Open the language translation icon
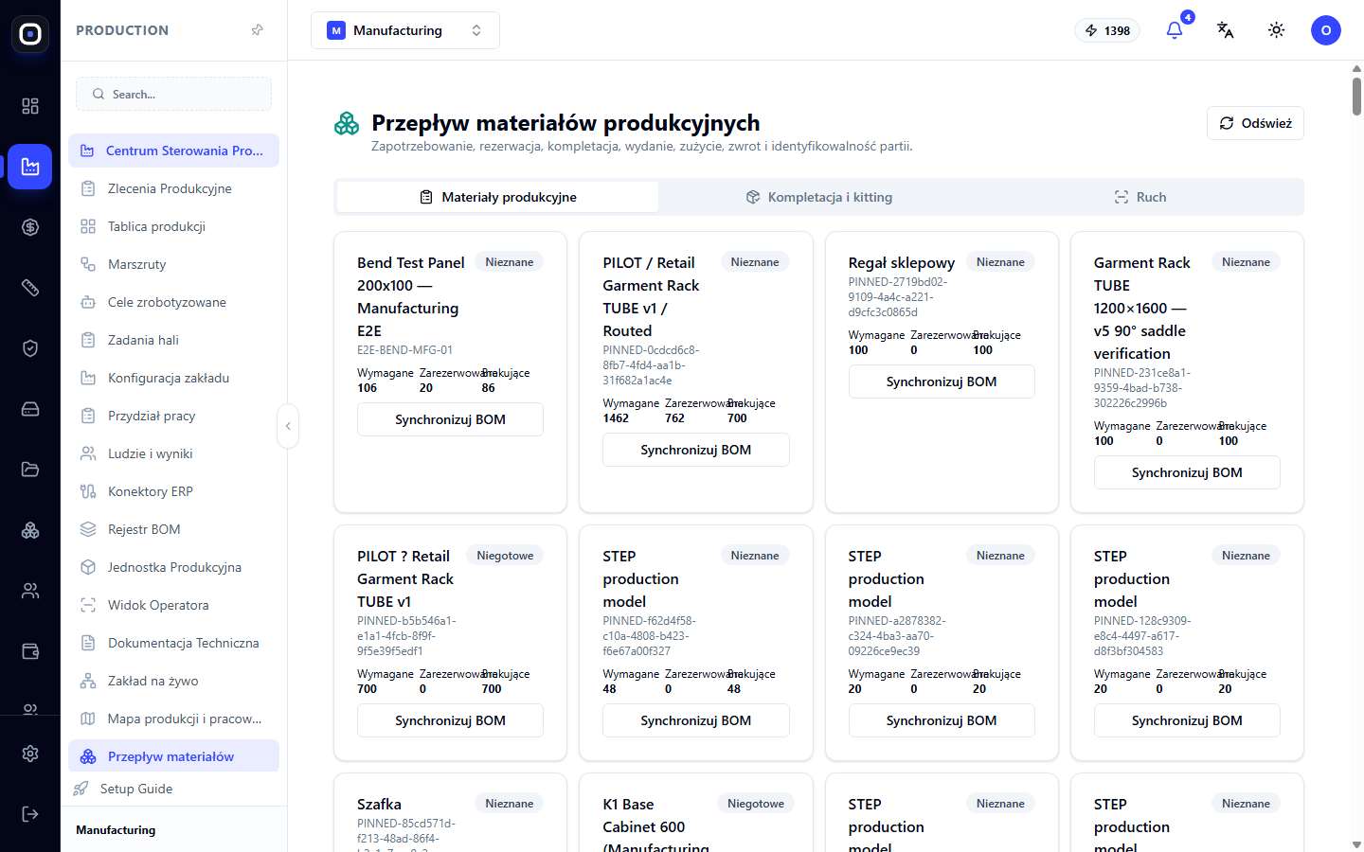The height and width of the screenshot is (852, 1364). [1226, 30]
